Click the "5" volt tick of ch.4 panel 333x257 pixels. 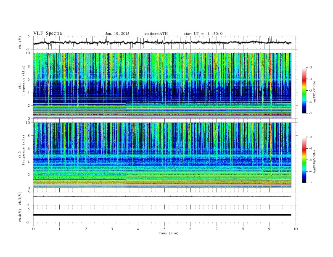pyautogui.click(x=29, y=209)
